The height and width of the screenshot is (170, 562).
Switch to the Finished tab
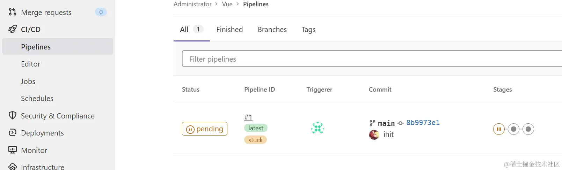[229, 30]
